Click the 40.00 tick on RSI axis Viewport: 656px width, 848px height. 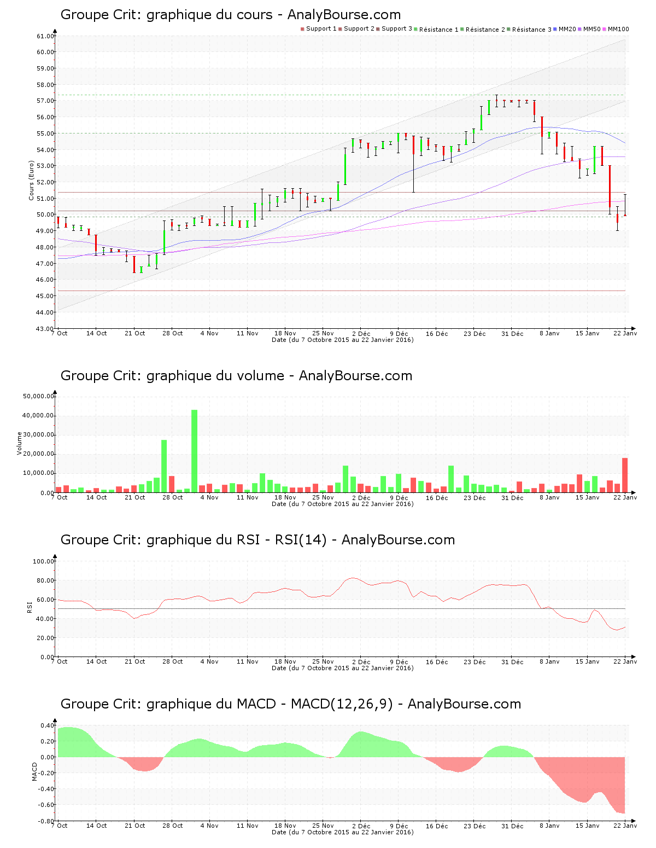pos(45,619)
